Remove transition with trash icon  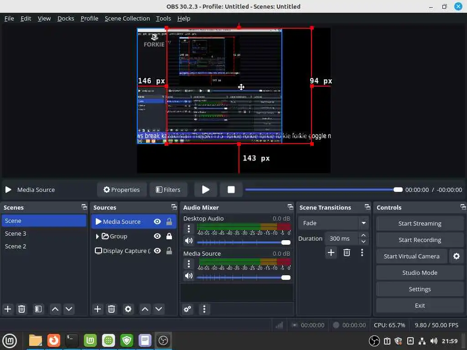coord(347,252)
